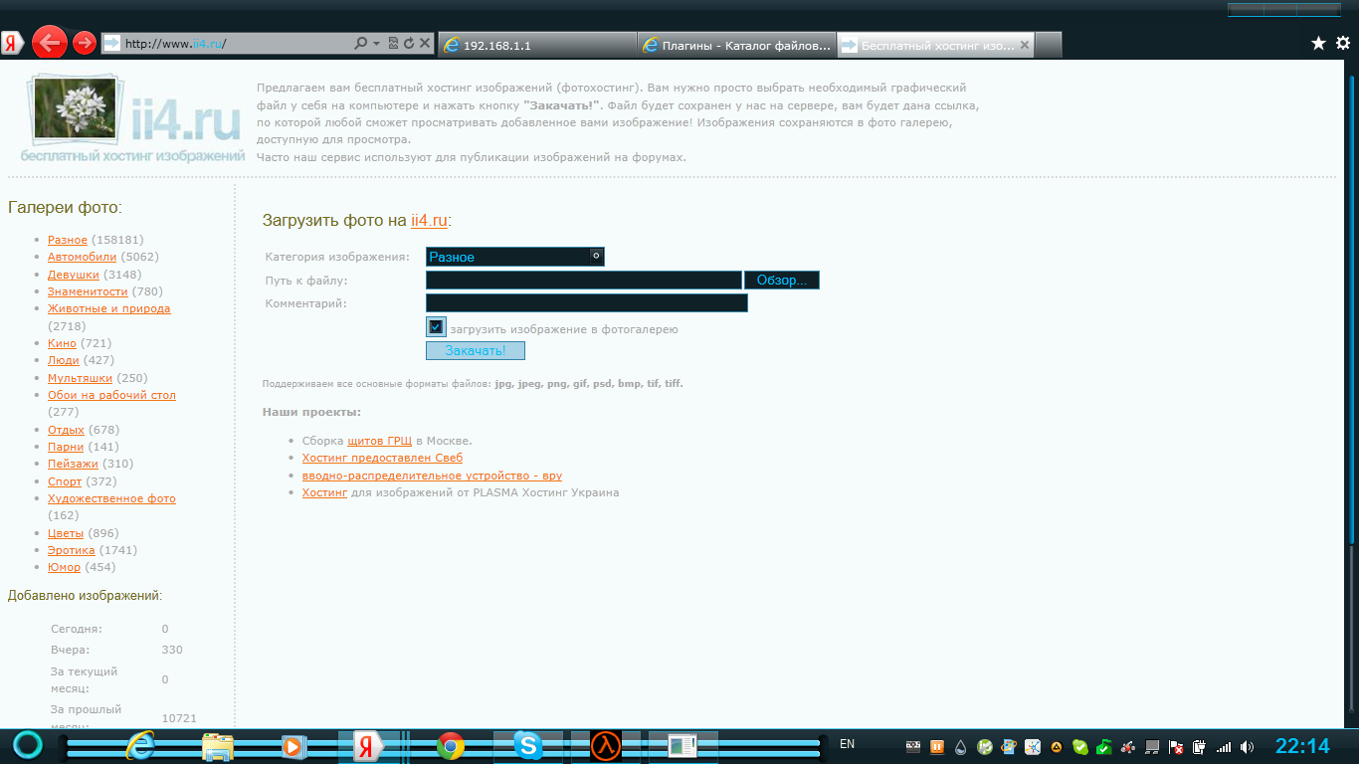This screenshot has width=1359, height=764.
Task: Click the EN language indicator
Action: point(848,744)
